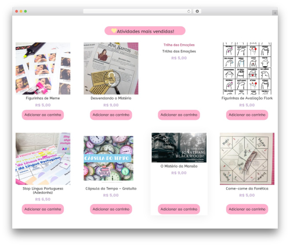Add Figurinhas de Meme to cart
Screen dimensions: 290x246
pos(43,115)
